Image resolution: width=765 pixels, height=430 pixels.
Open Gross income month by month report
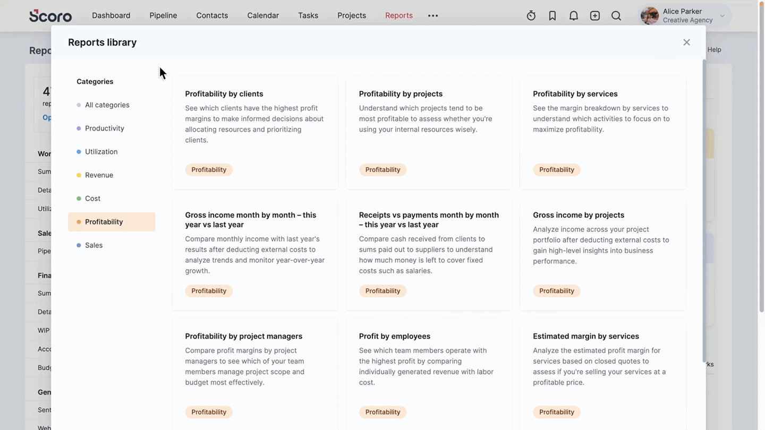tap(255, 254)
